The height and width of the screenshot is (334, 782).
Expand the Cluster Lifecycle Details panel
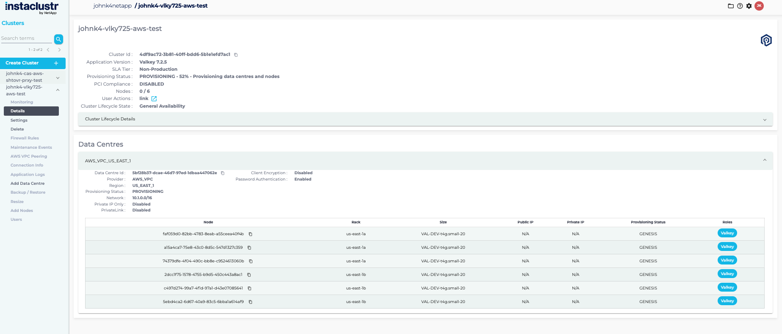point(765,120)
